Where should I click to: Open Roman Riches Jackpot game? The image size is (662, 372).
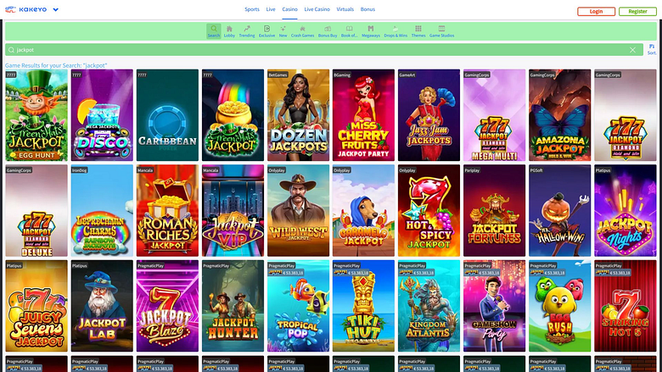pyautogui.click(x=167, y=211)
